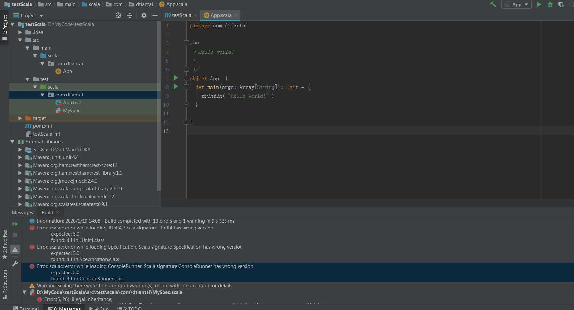574x310 pixels.
Task: Open the App run configuration dropdown
Action: [516, 4]
